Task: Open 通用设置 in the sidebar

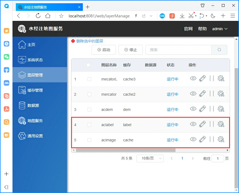Action: click(x=40, y=136)
